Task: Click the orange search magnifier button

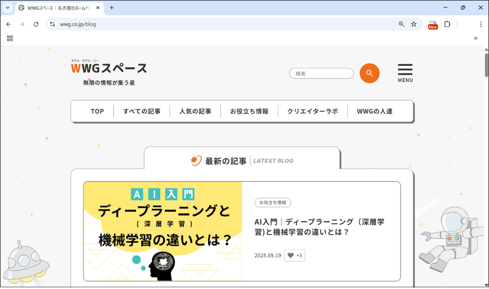Action: (369, 73)
